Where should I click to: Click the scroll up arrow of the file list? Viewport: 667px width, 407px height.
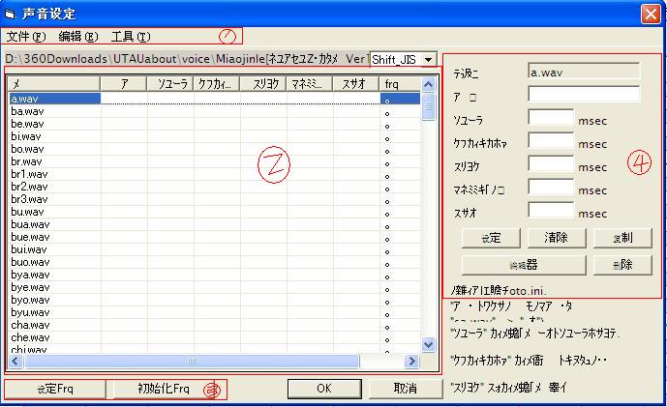point(428,84)
